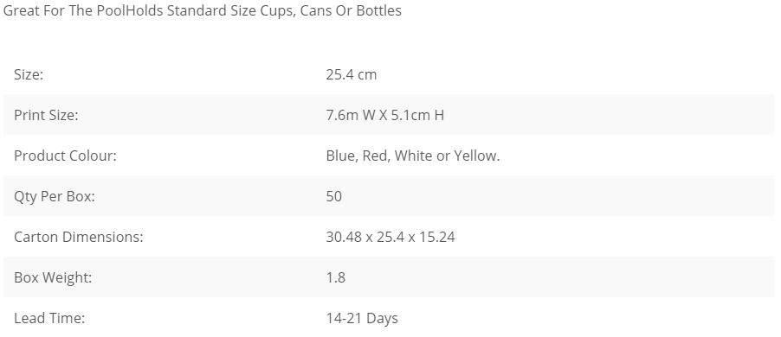Screen dimensions: 781x337
Task: Click the 14-21 Days lead time value
Action: pos(362,318)
